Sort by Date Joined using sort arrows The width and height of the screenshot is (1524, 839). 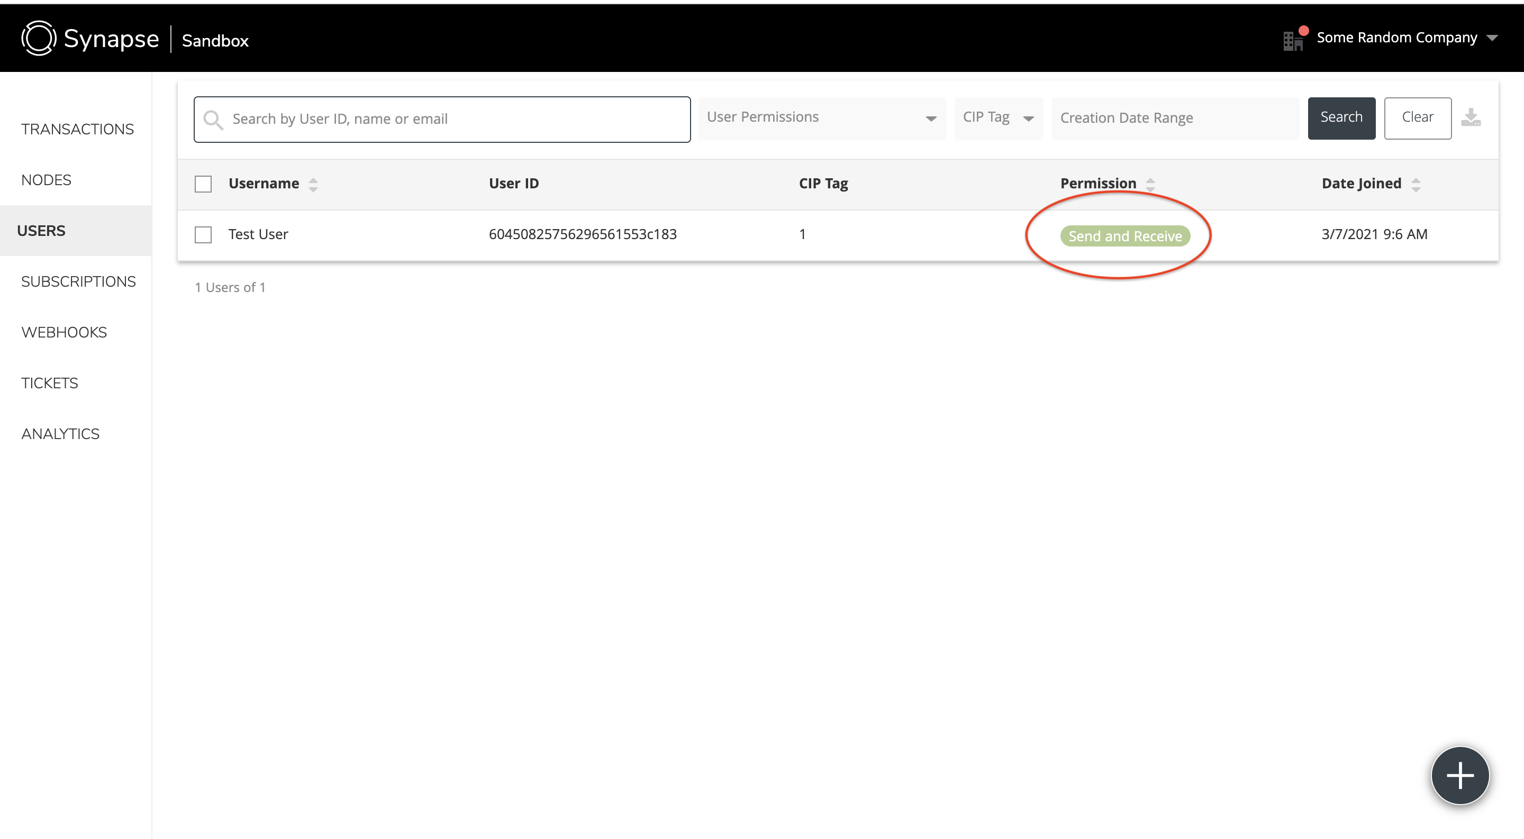[x=1416, y=185]
